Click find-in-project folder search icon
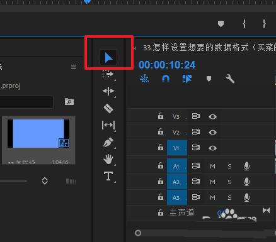Image resolution: width=276 pixels, height=242 pixels. tap(69, 102)
